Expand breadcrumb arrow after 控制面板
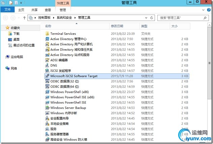Screen dimensions: 213x144 coord(54,17)
